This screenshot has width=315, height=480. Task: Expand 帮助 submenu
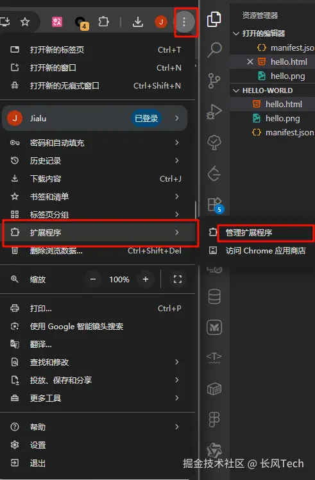click(98, 427)
